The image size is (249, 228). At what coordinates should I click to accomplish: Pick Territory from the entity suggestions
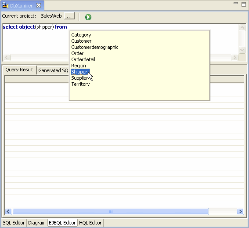(x=80, y=84)
